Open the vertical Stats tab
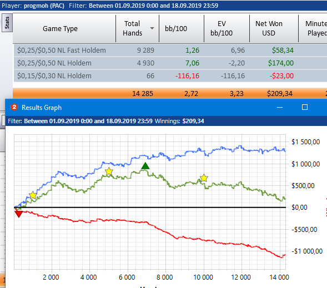The height and width of the screenshot is (288, 327). 7,23
